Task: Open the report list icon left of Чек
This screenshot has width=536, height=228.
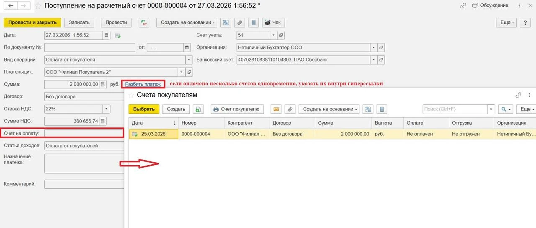Action: 253,23
